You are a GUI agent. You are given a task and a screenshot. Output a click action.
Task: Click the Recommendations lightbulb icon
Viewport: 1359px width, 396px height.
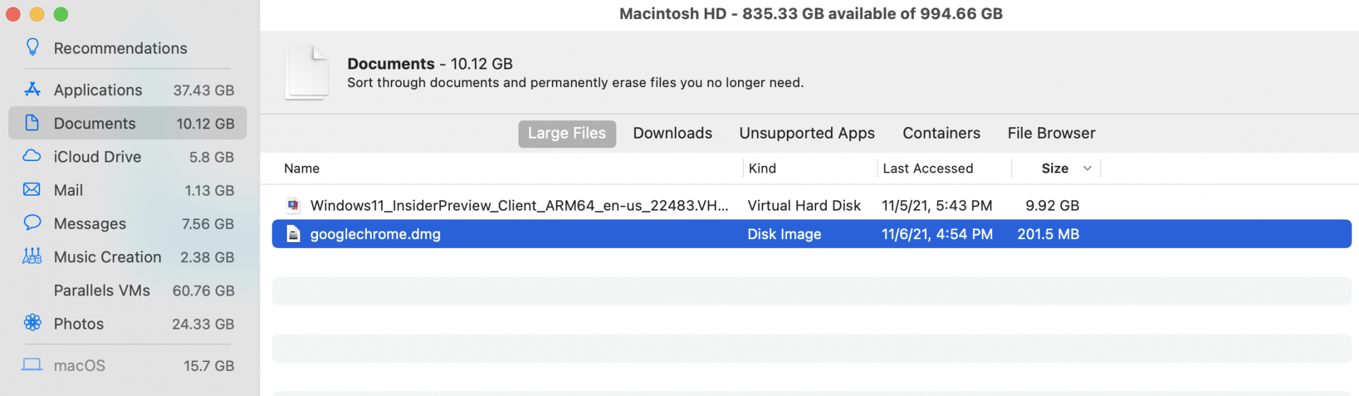click(x=32, y=48)
